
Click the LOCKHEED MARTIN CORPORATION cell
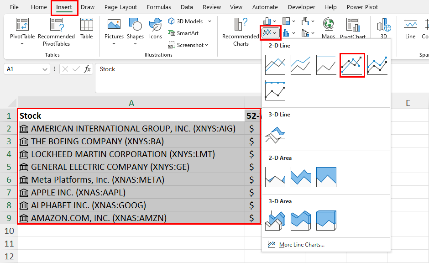(131, 154)
